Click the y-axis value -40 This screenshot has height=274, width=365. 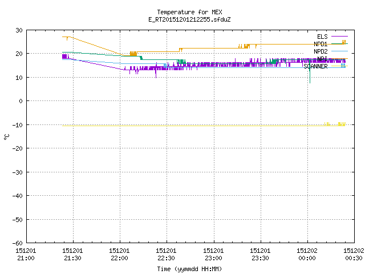coord(18,196)
